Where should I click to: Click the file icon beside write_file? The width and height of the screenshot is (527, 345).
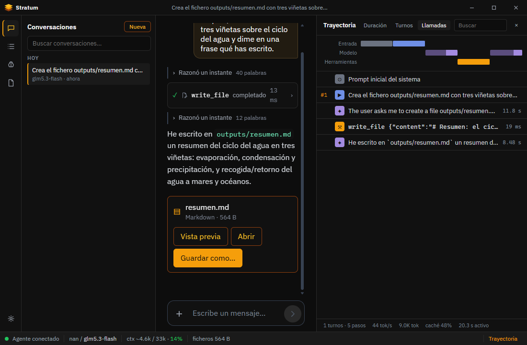coord(184,95)
